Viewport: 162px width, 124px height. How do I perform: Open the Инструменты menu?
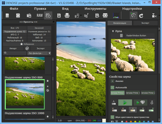[95, 9]
